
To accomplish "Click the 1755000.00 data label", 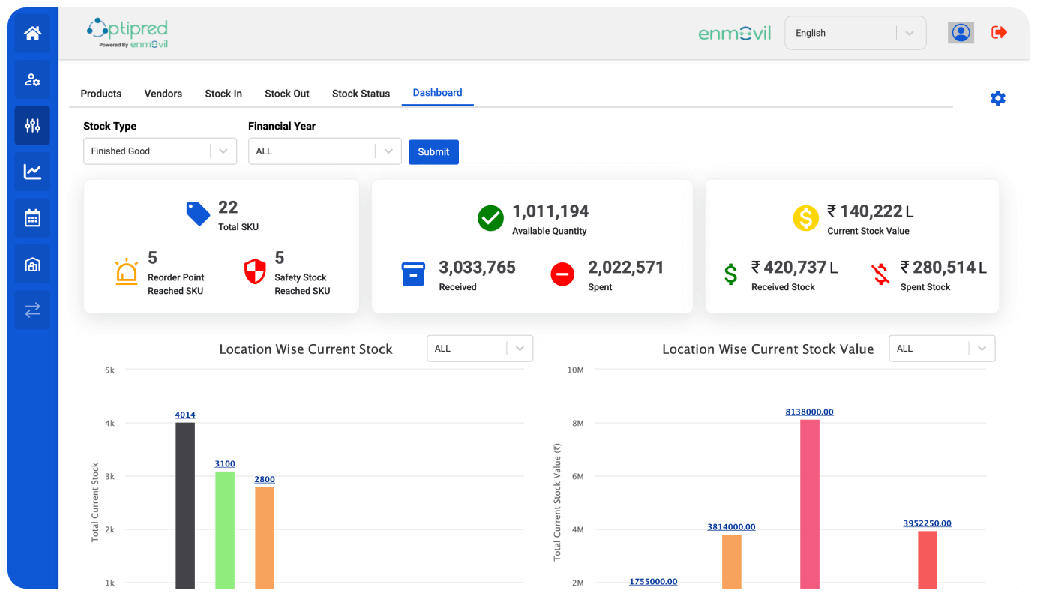I will (653, 582).
